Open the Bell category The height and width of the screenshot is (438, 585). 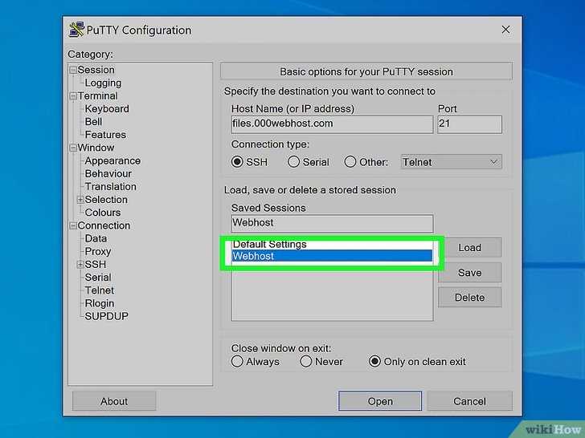(x=93, y=122)
